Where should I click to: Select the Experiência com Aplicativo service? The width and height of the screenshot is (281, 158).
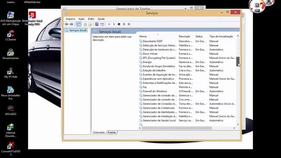point(187,79)
